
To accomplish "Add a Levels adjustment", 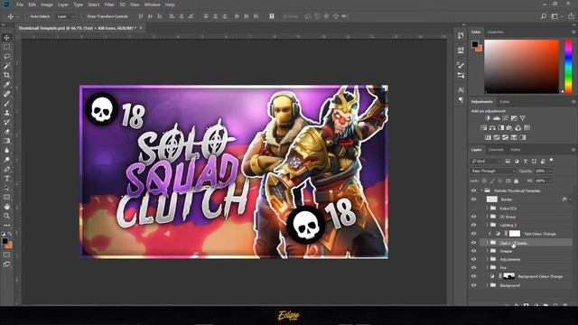I will (497, 118).
